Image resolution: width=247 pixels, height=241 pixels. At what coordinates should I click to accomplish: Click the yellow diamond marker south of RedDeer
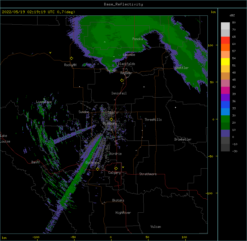click(x=122, y=80)
